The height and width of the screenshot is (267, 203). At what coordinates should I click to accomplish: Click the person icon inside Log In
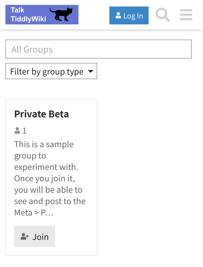coord(118,15)
